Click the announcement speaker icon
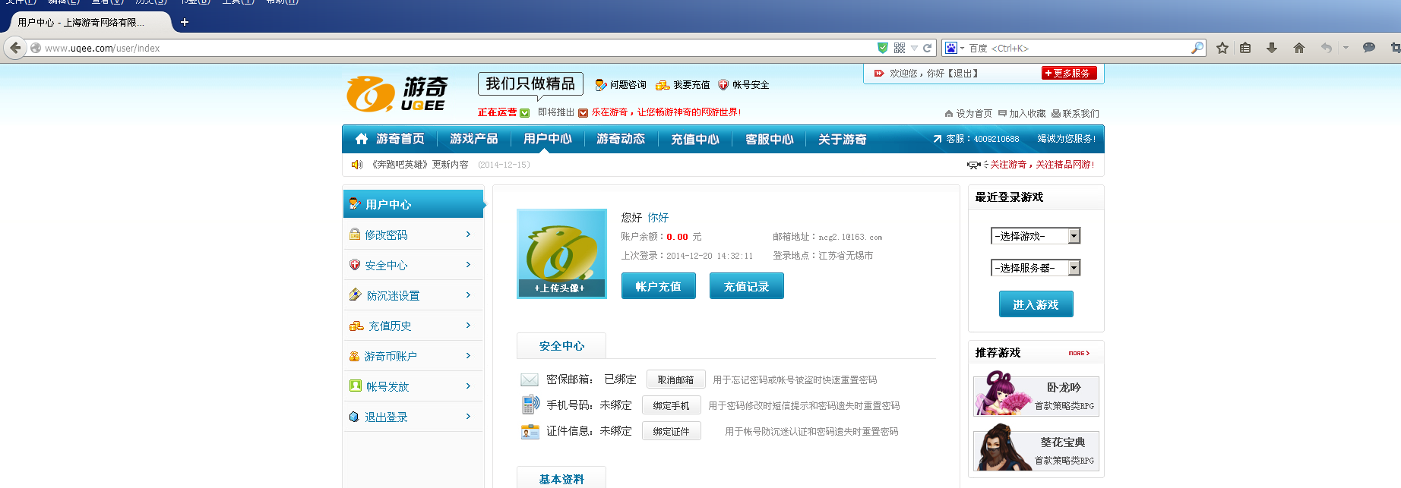Image resolution: width=1401 pixels, height=488 pixels. pos(357,164)
